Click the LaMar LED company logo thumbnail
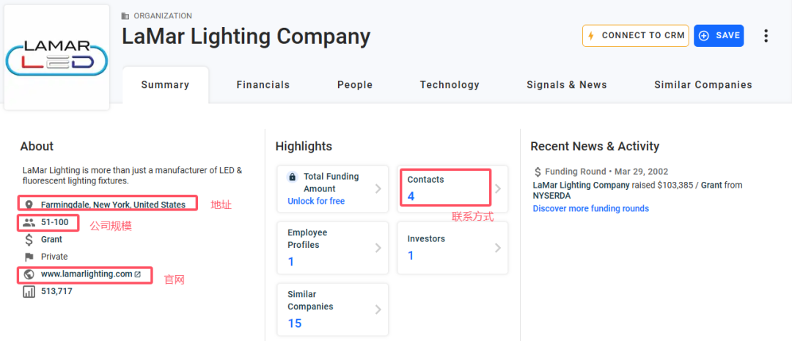792x341 pixels. [x=56, y=59]
